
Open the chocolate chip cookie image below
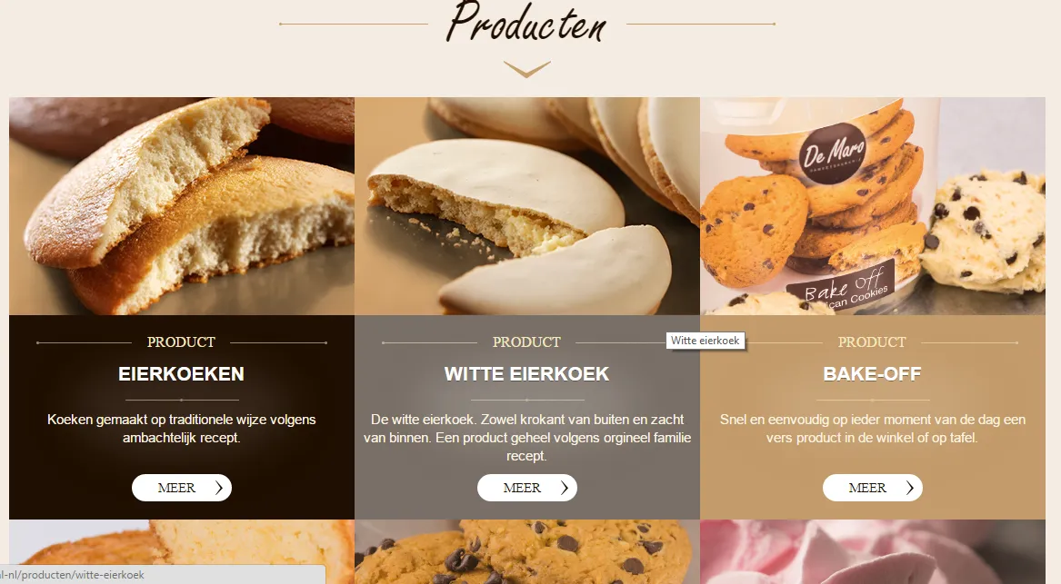(527, 551)
